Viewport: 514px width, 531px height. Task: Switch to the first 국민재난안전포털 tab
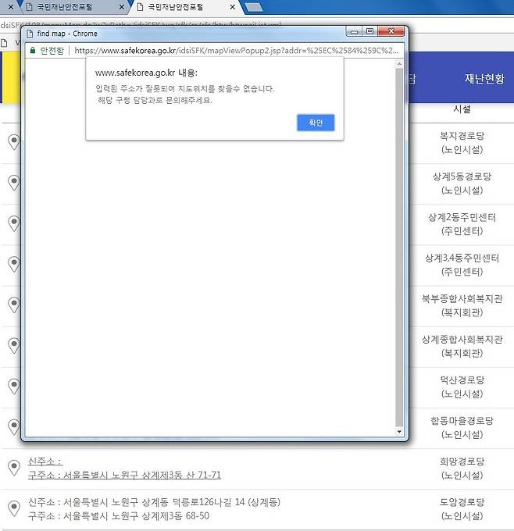coord(66,7)
